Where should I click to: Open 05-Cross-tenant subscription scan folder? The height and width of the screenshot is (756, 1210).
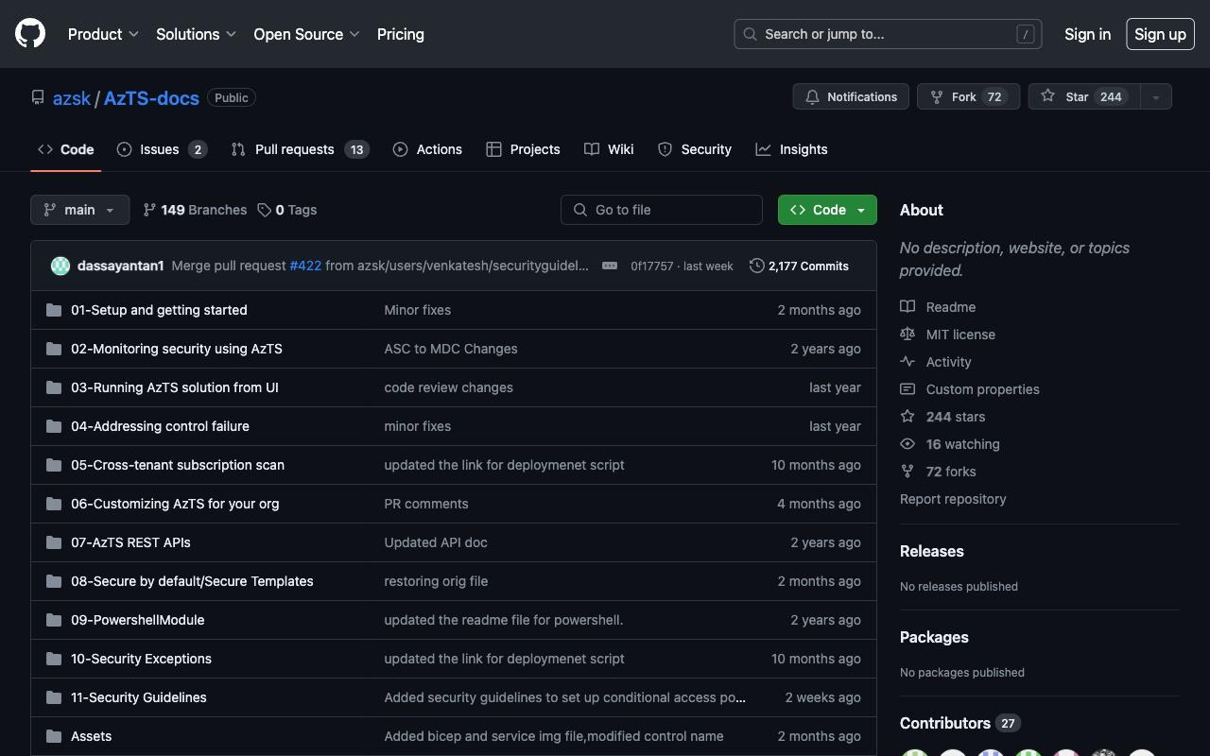pos(178,465)
